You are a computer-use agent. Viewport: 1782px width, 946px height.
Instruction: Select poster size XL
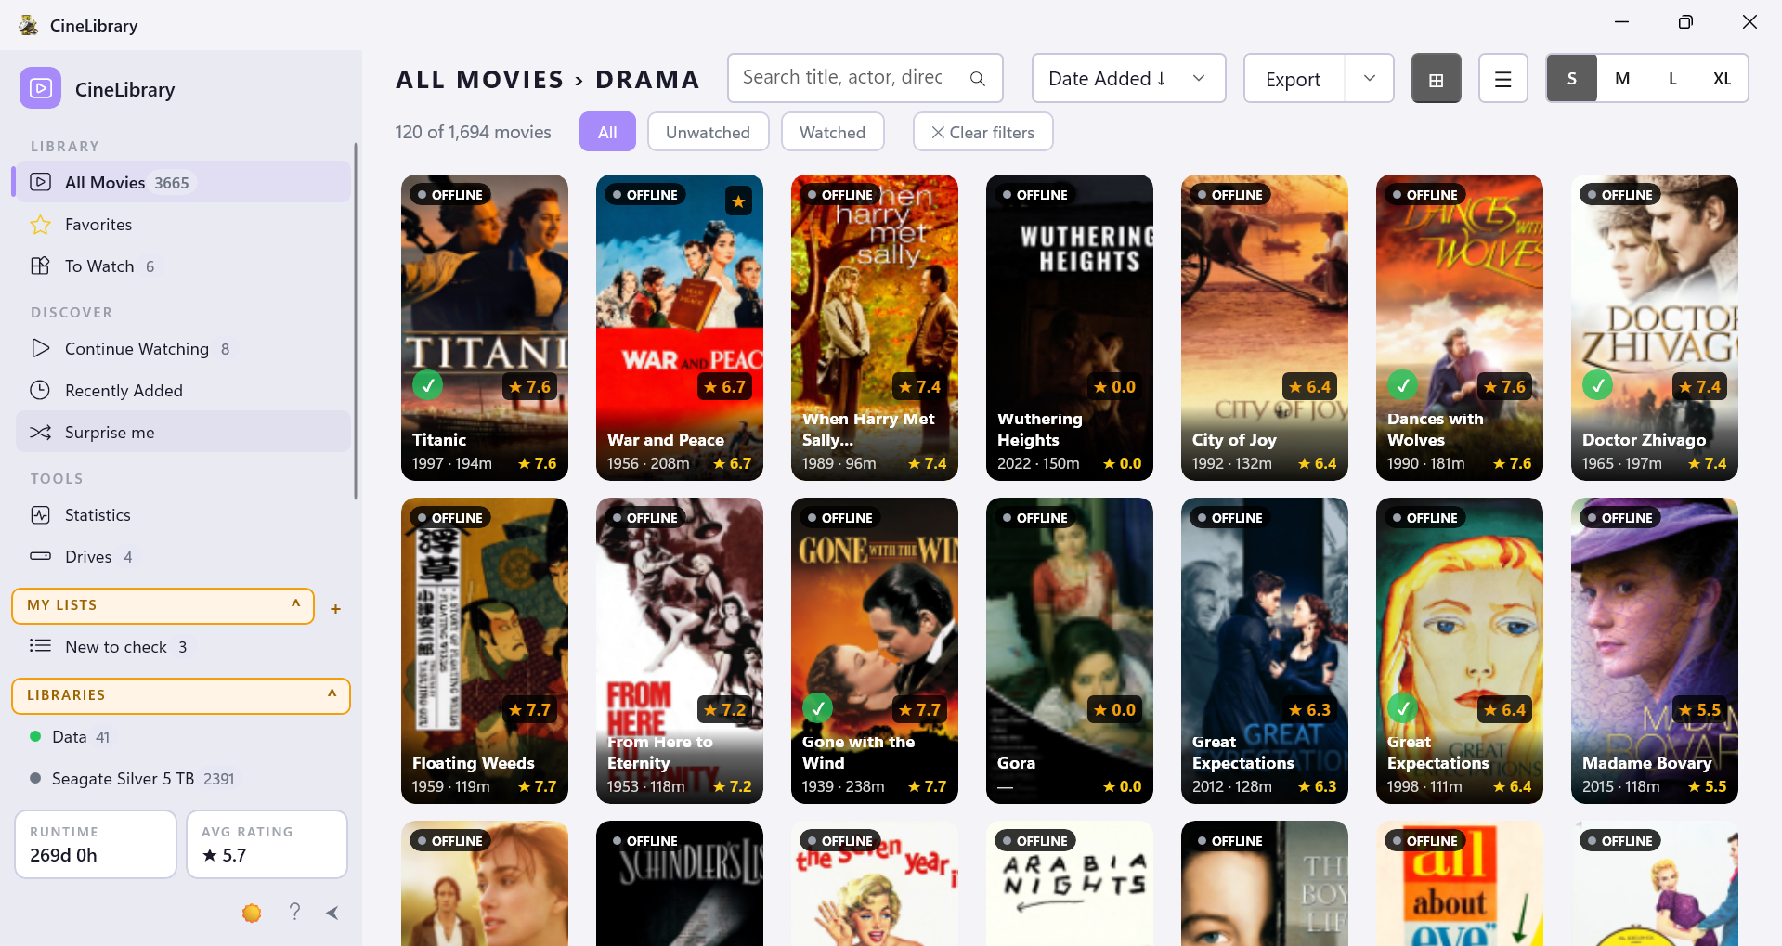click(1723, 79)
